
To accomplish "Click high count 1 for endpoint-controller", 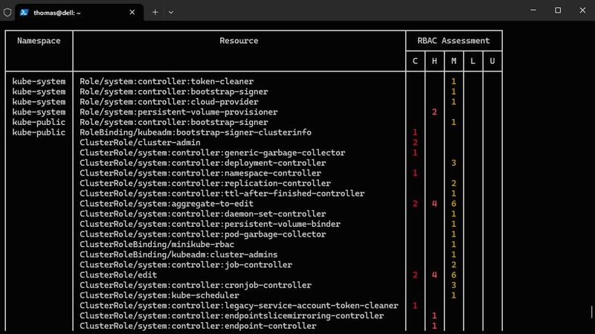I will click(434, 326).
